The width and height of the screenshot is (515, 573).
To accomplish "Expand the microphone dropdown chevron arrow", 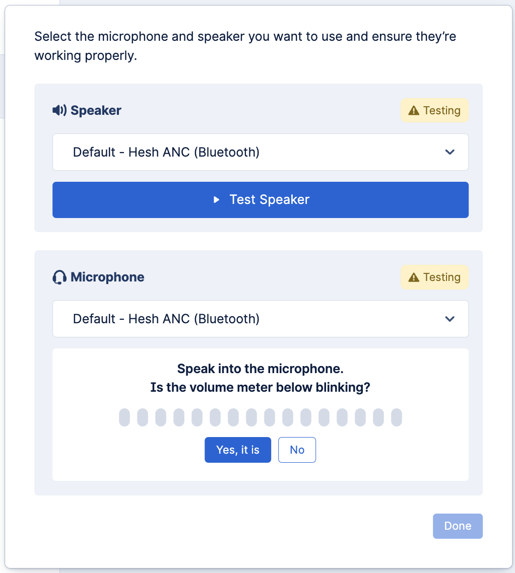I will pyautogui.click(x=450, y=319).
